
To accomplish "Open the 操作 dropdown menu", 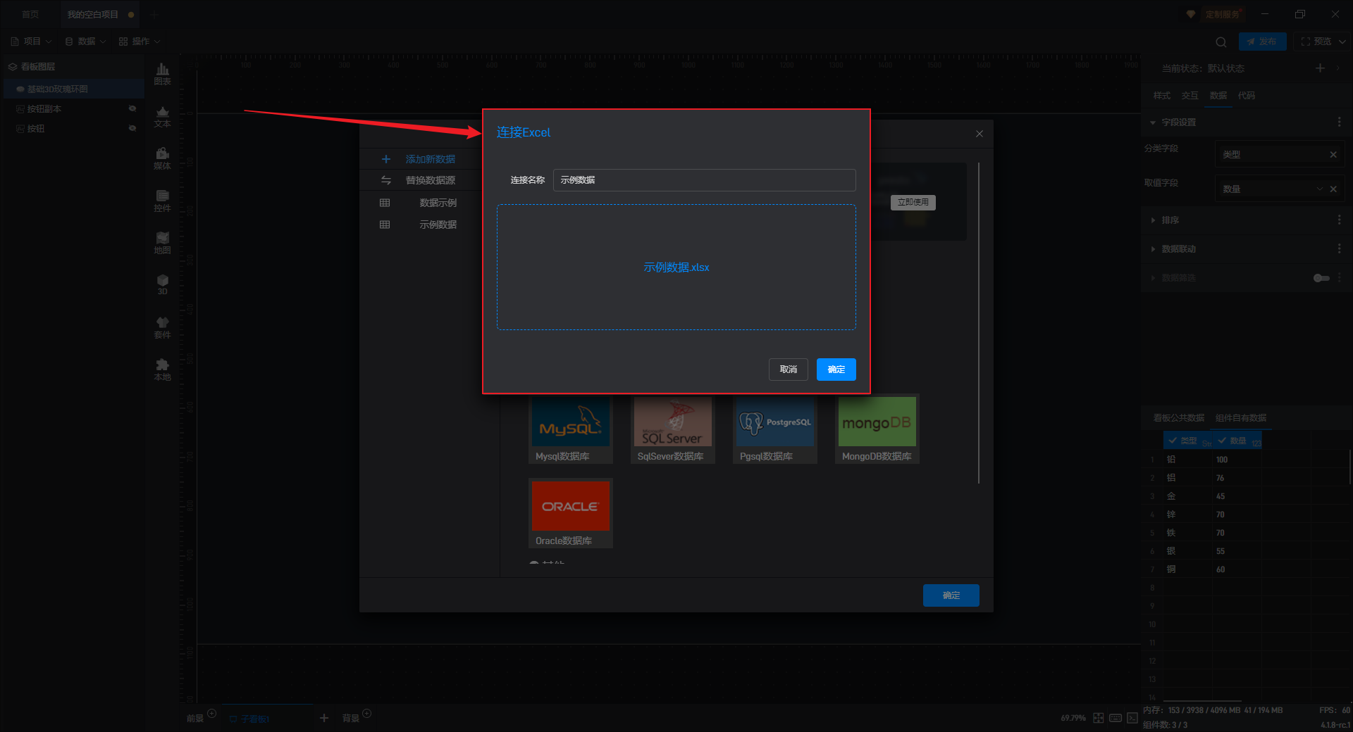I will click(x=140, y=42).
